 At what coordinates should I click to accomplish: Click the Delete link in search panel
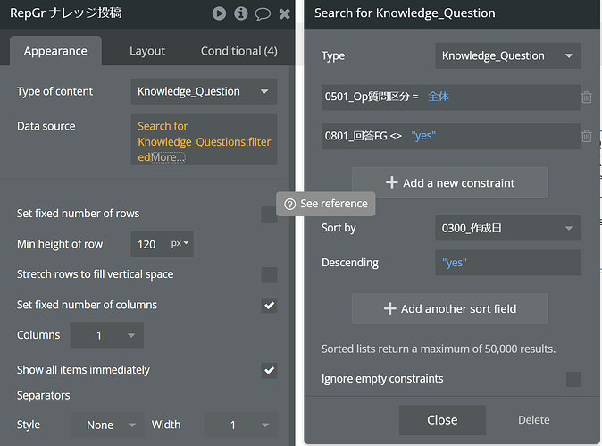534,419
